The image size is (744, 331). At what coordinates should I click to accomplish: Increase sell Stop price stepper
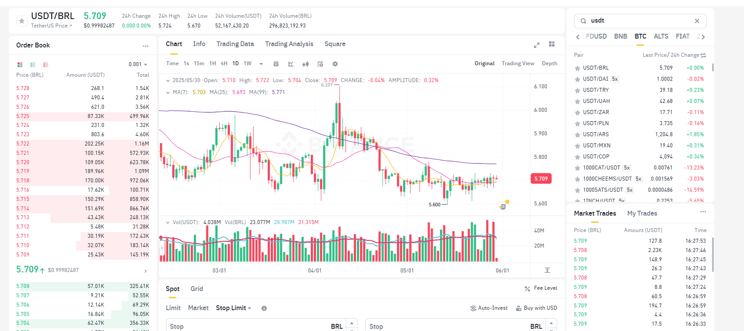551,323
